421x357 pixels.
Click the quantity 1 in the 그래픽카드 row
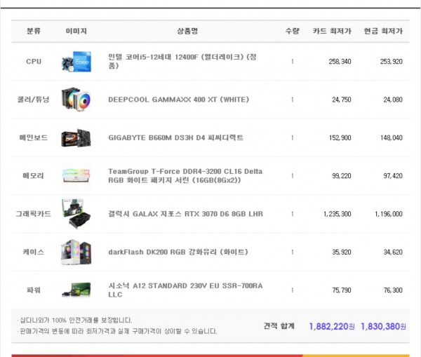tap(292, 214)
